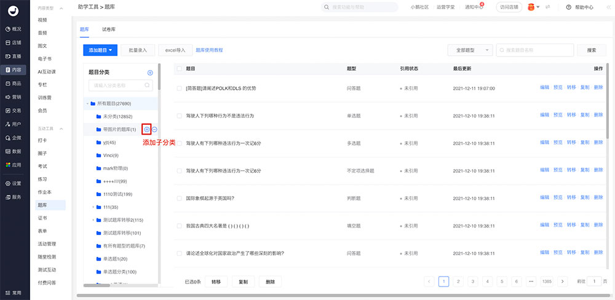Check the select-all checkbox in the 题目 header
Image resolution: width=615 pixels, height=300 pixels.
pos(180,69)
